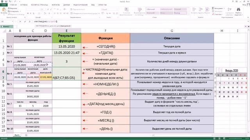The image size is (250, 140).
Task: Open the AutoSum dropdown arrow
Action: pyautogui.click(x=224, y=8)
